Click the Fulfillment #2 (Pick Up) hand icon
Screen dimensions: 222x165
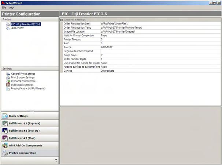(5, 131)
